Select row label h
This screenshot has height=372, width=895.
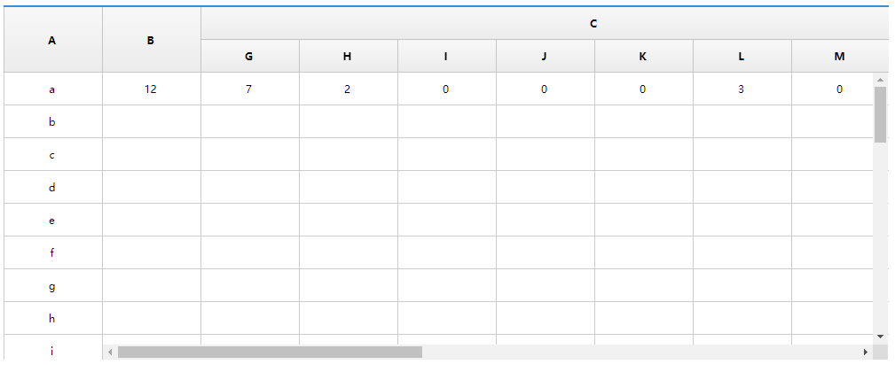[53, 318]
